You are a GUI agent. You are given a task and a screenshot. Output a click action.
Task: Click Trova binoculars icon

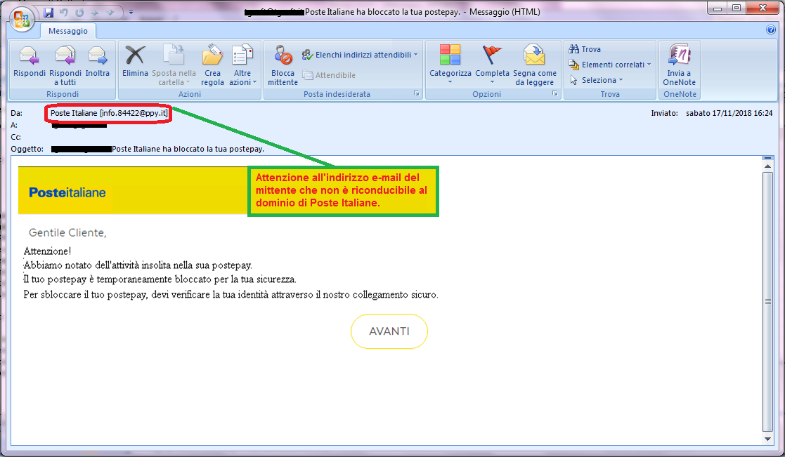click(573, 49)
